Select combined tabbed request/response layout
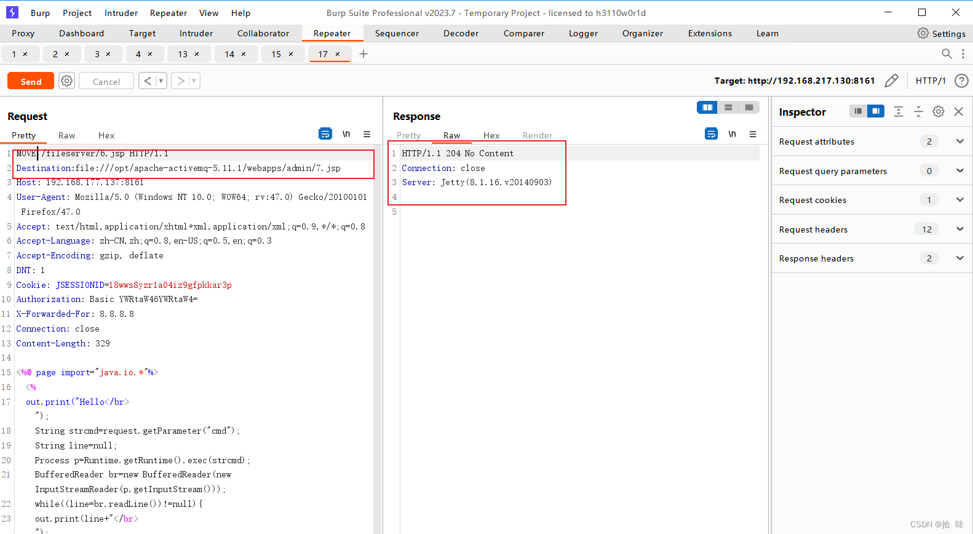973x534 pixels. tap(749, 108)
